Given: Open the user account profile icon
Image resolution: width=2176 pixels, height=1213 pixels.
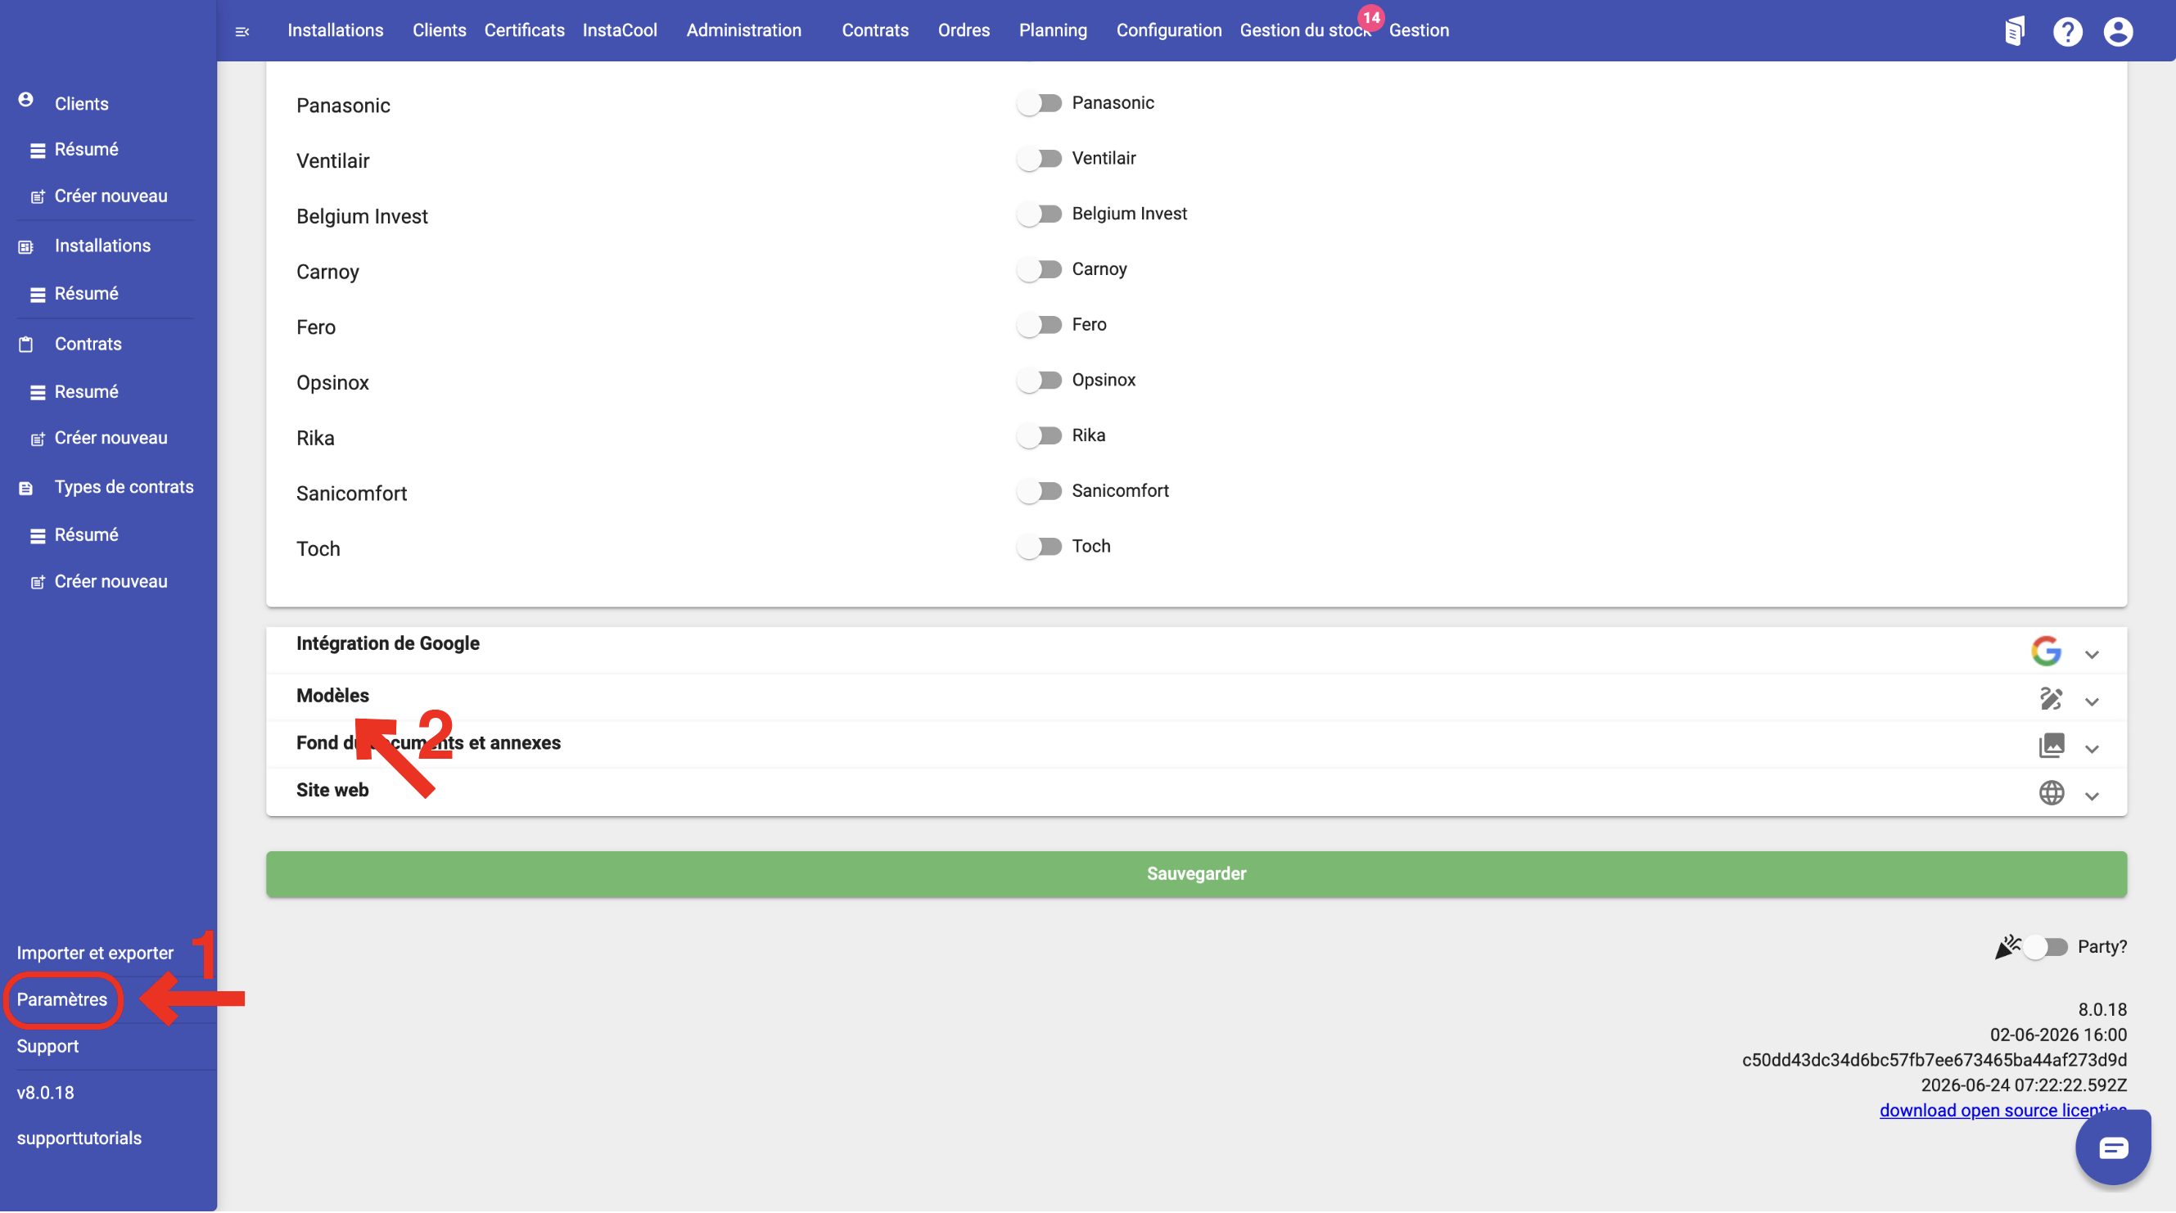Looking at the screenshot, I should (x=2118, y=31).
